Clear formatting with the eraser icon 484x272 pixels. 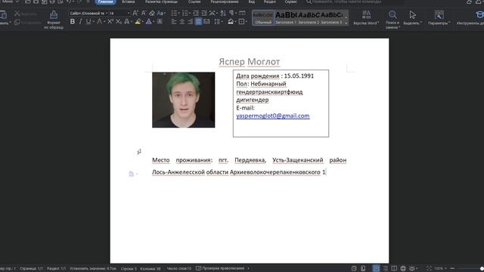tap(151, 14)
